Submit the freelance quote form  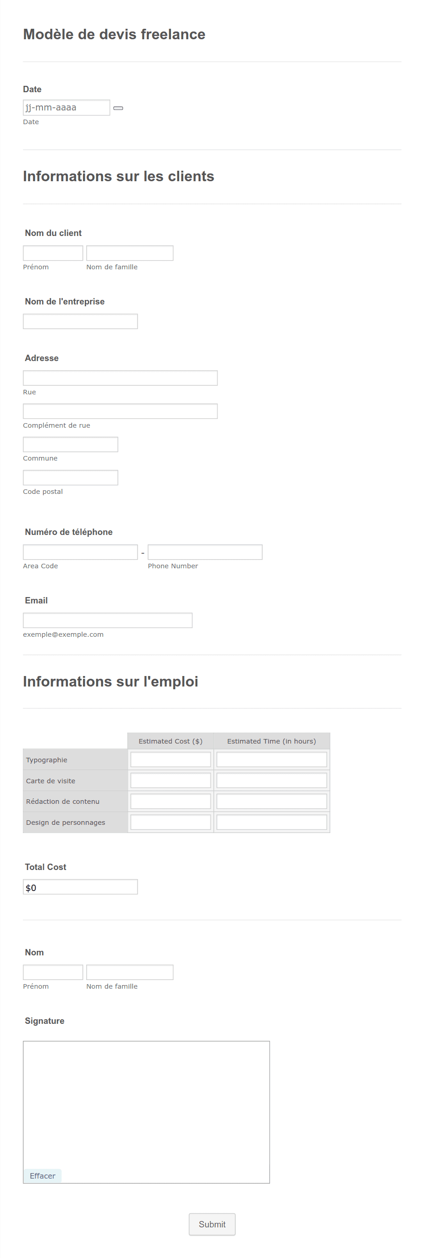click(x=212, y=1224)
